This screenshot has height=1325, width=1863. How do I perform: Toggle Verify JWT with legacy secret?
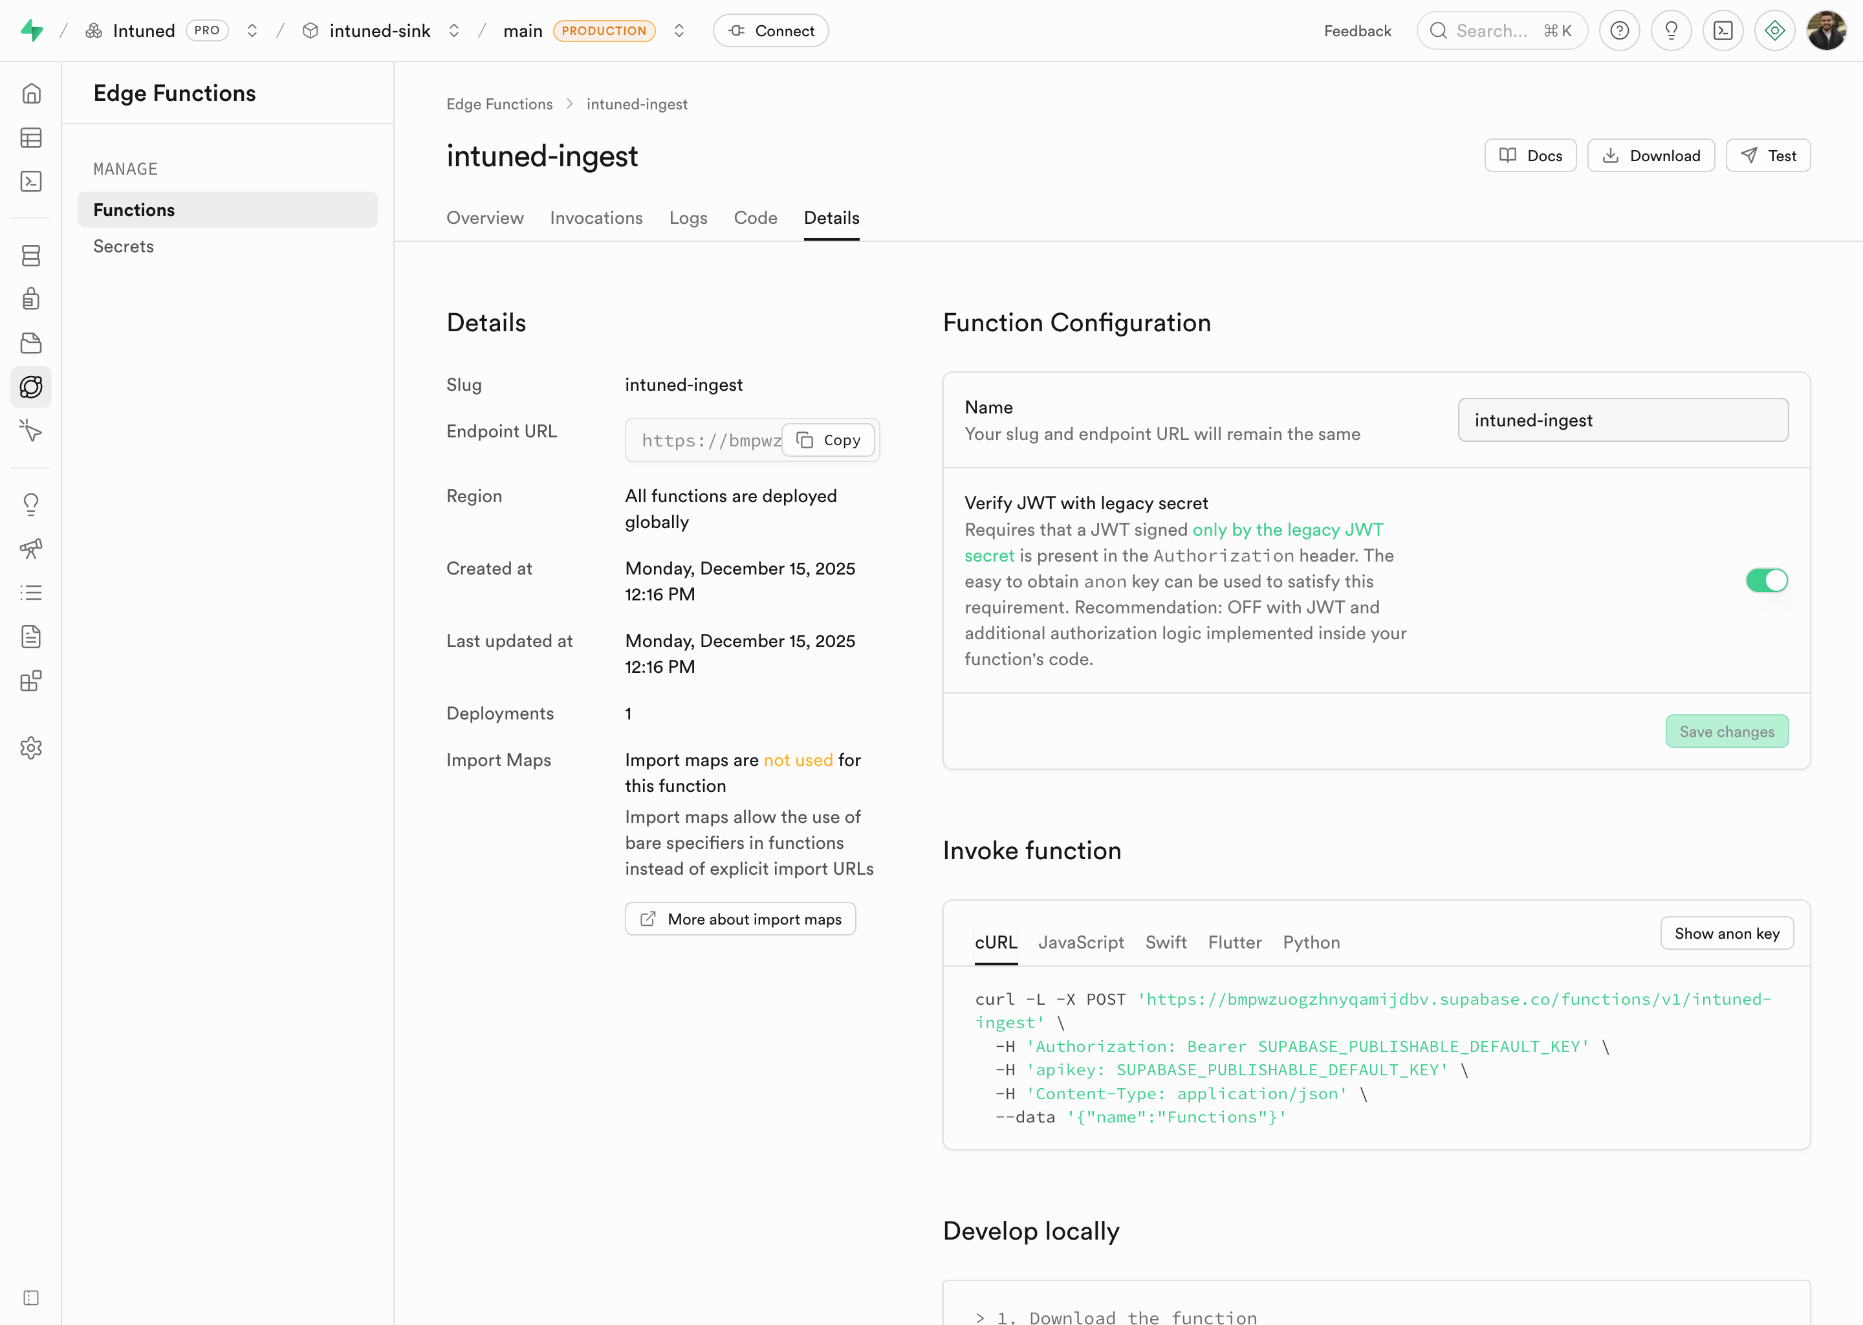coord(1767,580)
